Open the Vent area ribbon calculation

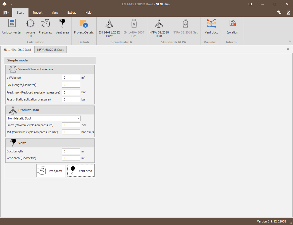point(62,27)
